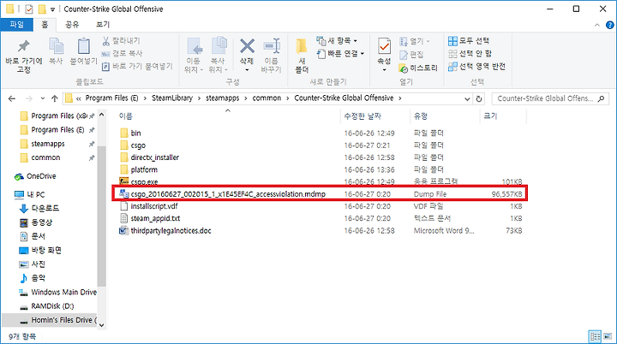The width and height of the screenshot is (617, 344).
Task: Open the Easy access (빠른 연결) dropdown
Action: coord(341,53)
